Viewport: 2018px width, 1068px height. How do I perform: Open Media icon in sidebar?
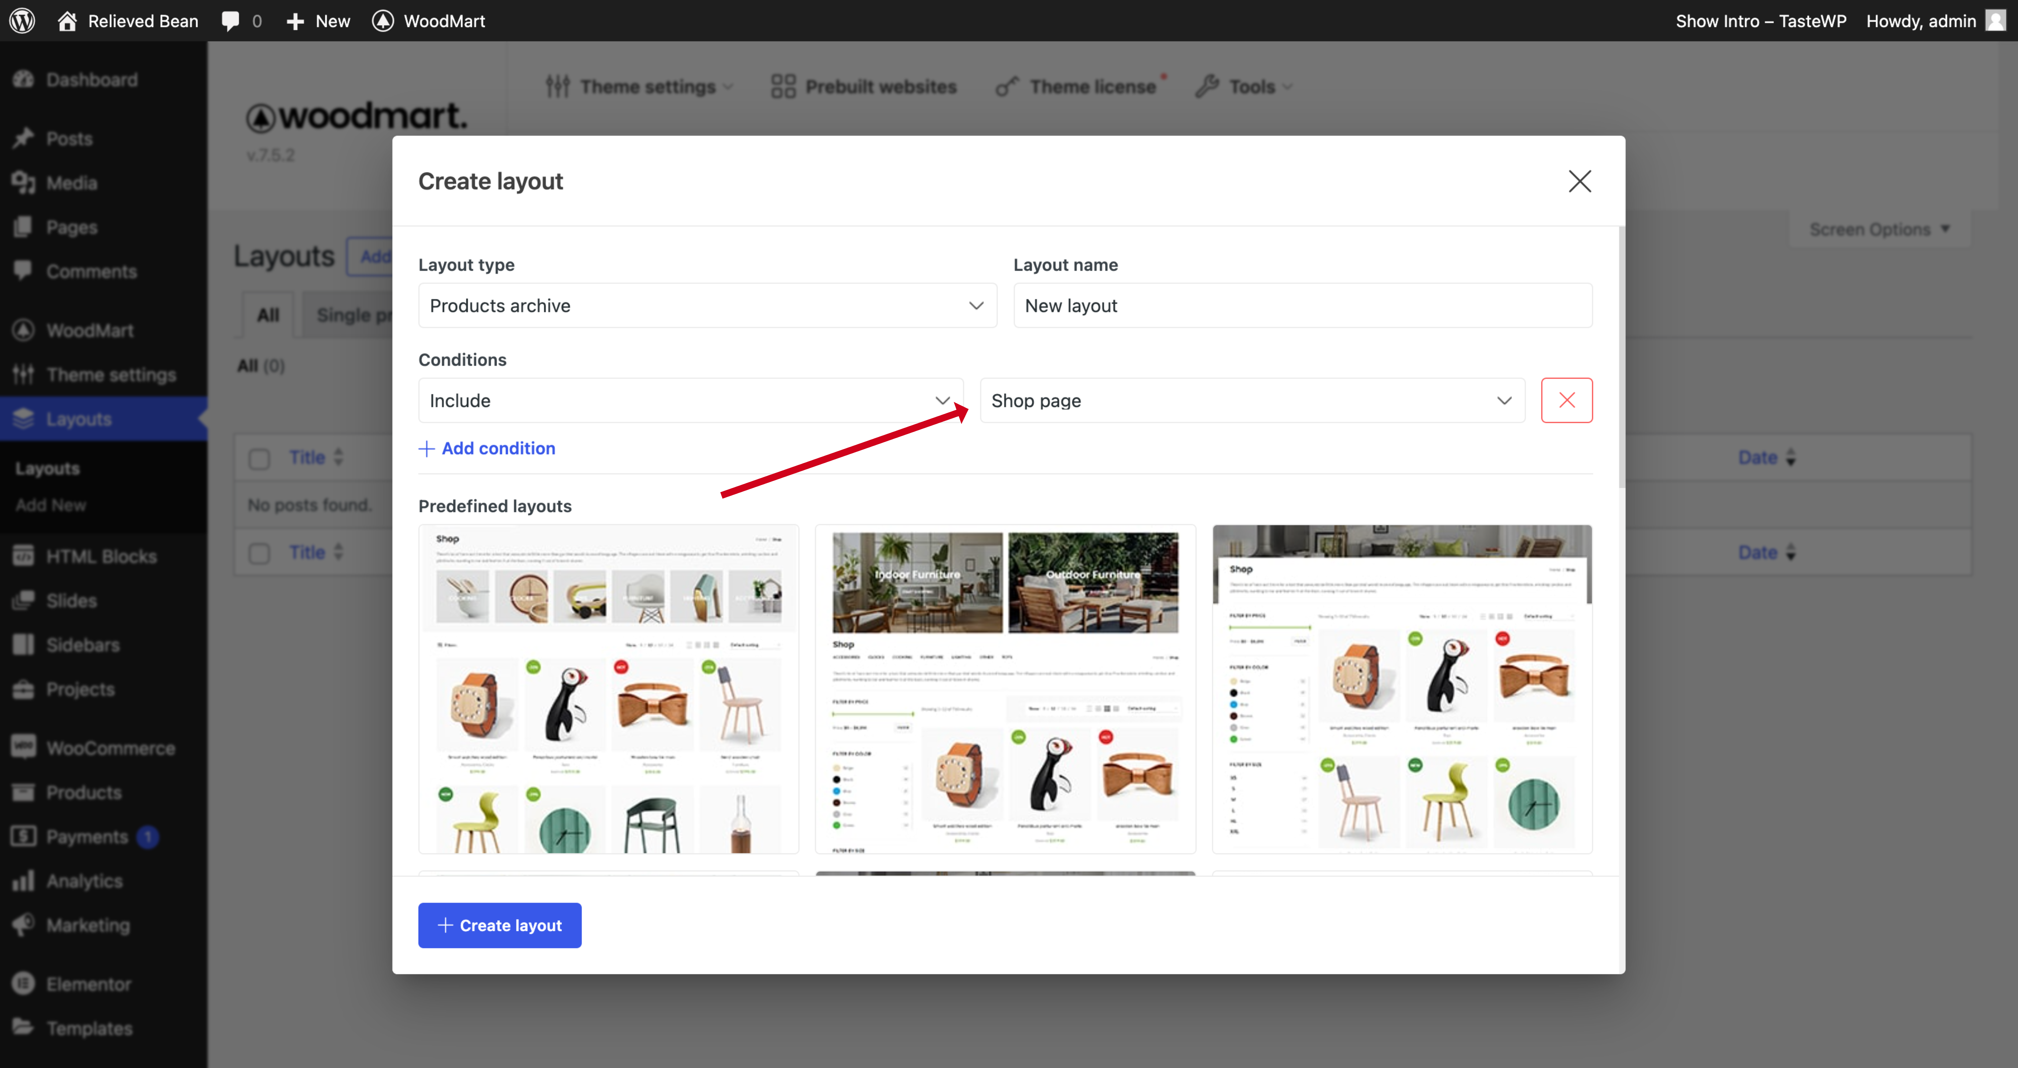pyautogui.click(x=24, y=183)
